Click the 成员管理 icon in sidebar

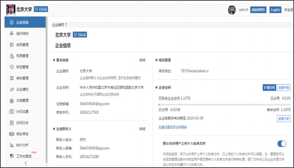point(12,45)
